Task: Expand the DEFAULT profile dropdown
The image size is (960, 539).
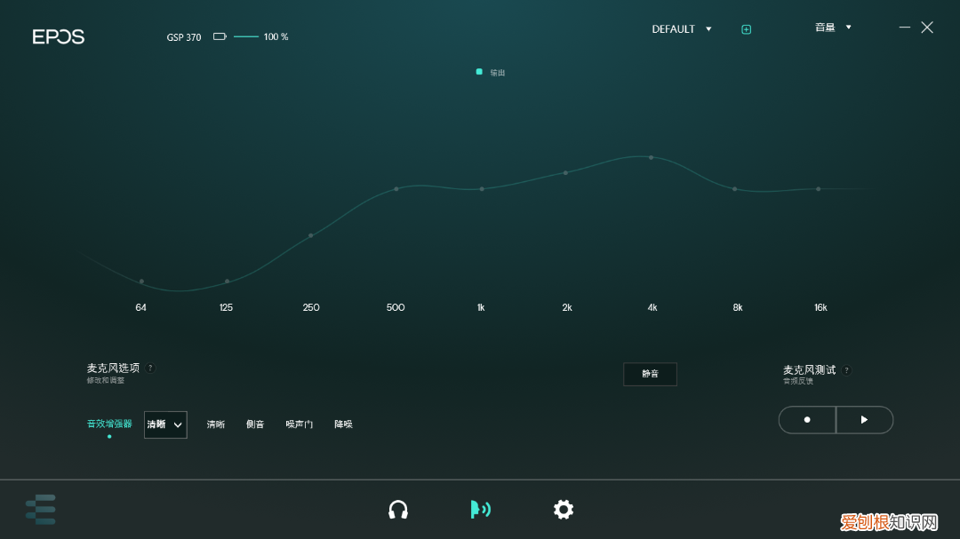Action: [x=682, y=28]
